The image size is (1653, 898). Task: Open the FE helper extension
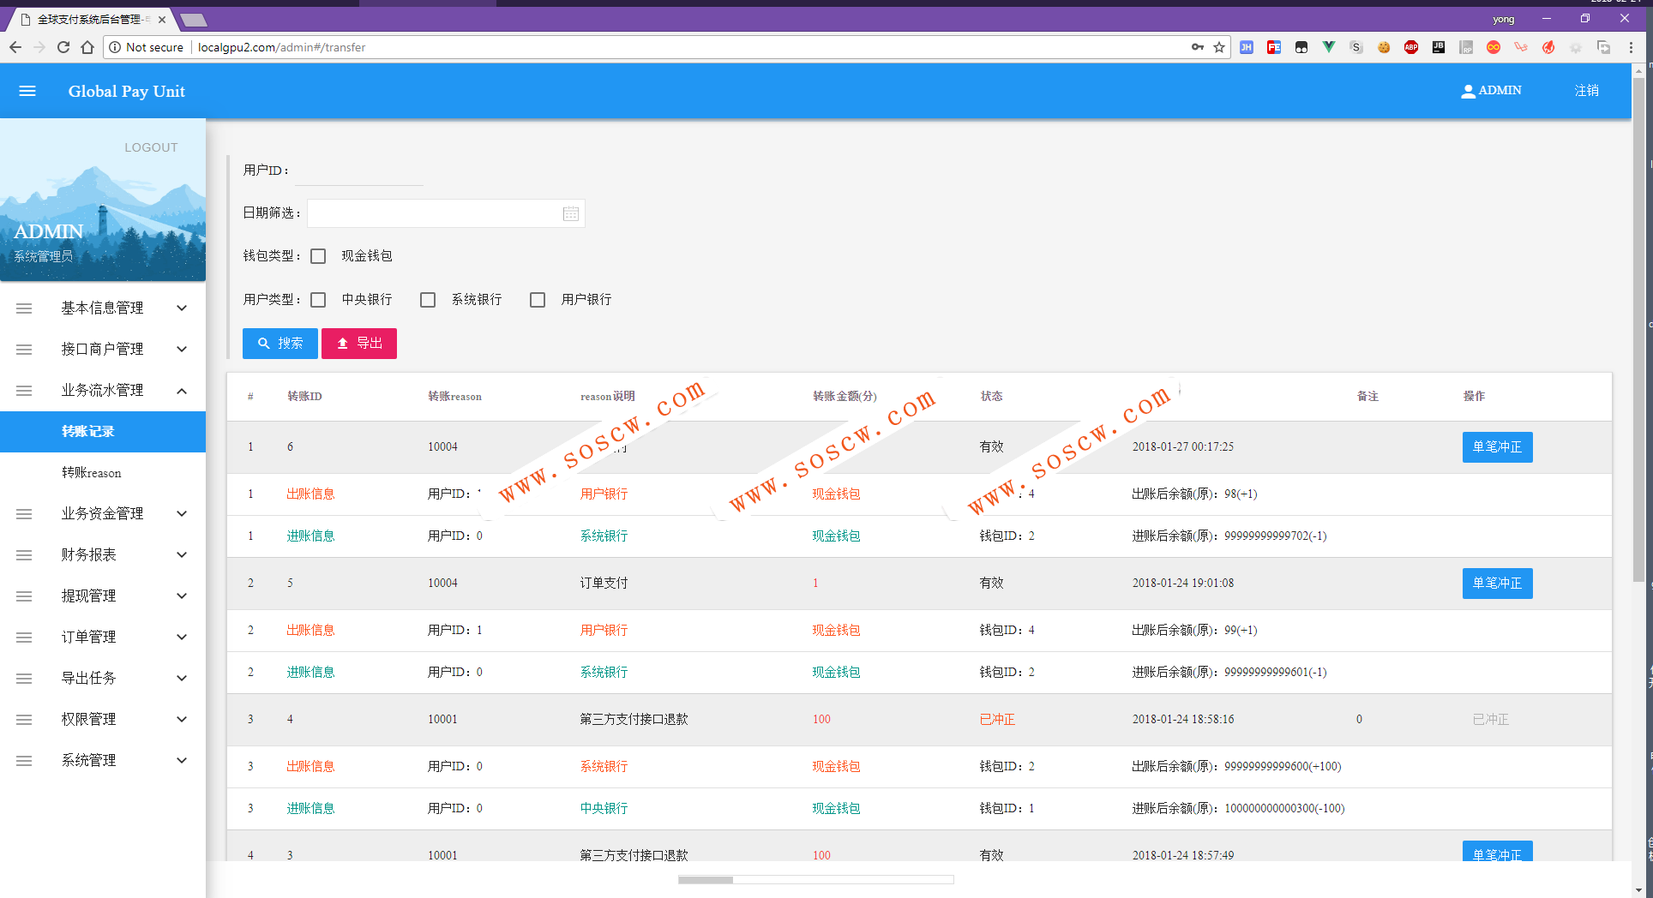[x=1274, y=47]
